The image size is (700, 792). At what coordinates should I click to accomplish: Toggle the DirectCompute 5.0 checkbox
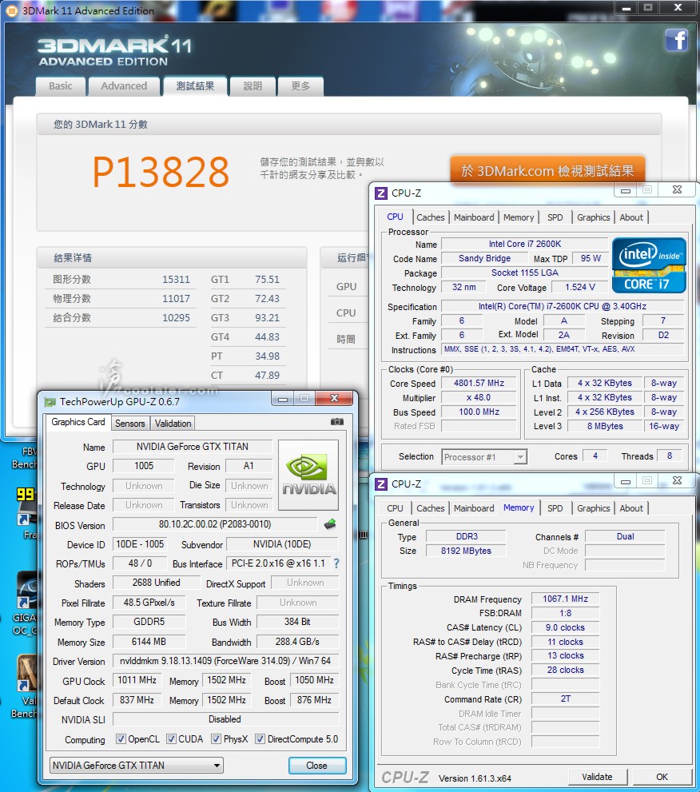click(260, 739)
